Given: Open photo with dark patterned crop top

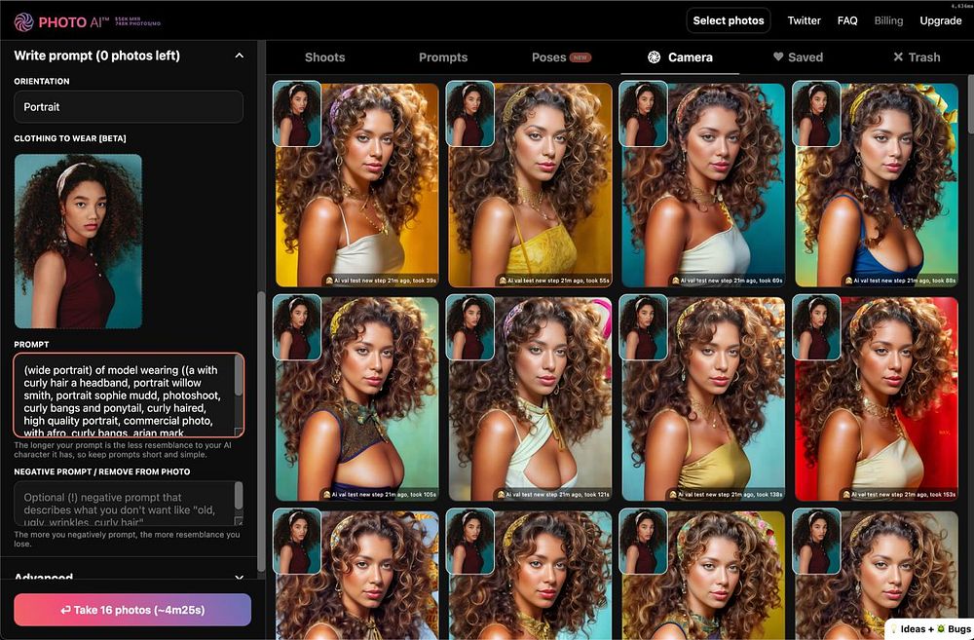Looking at the screenshot, I should 356,399.
